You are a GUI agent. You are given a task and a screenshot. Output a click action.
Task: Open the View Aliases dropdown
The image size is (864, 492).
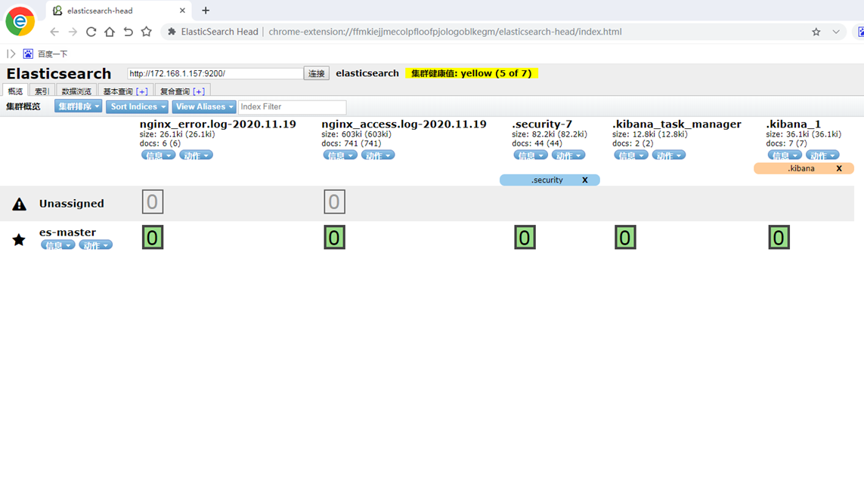click(204, 106)
